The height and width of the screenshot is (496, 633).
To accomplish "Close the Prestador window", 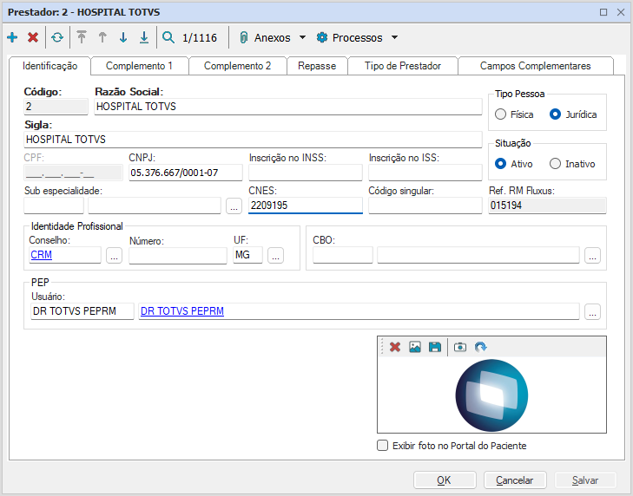I will (x=621, y=12).
